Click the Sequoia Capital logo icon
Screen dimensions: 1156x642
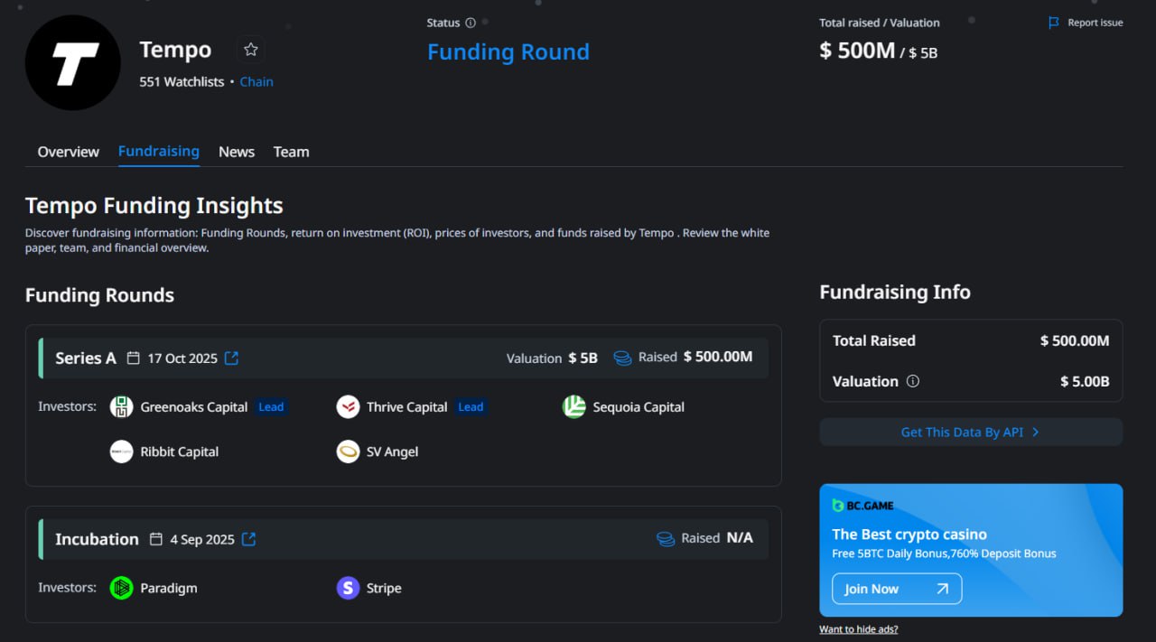click(574, 407)
